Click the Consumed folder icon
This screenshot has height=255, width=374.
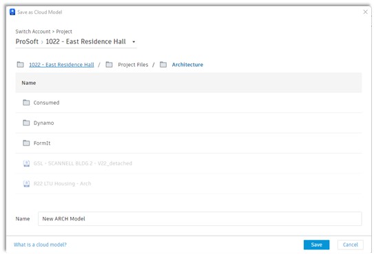click(x=26, y=103)
